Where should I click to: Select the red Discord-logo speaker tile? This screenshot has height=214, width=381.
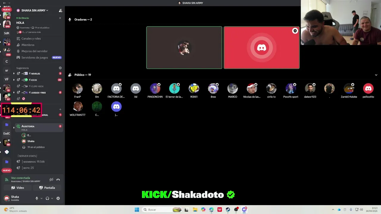[x=262, y=48]
